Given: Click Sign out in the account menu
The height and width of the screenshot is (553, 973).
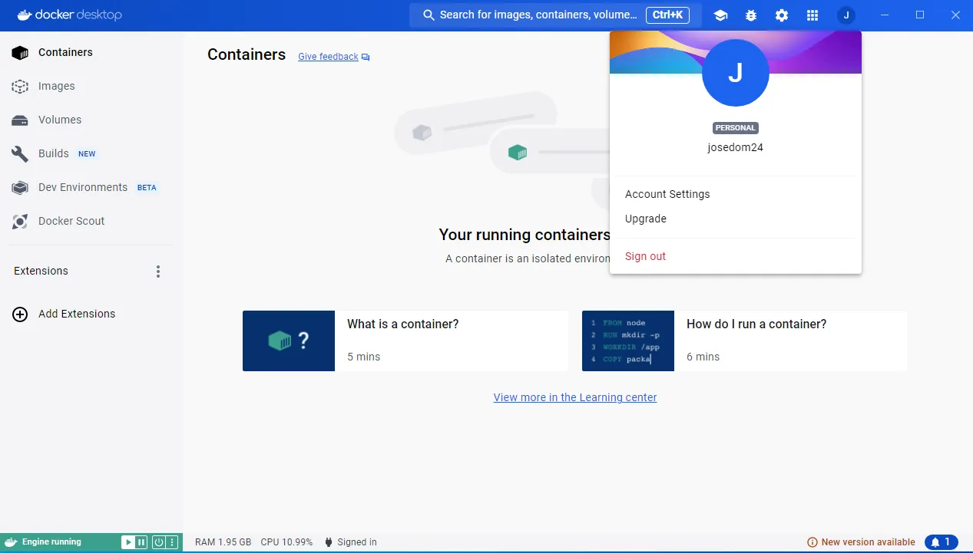Looking at the screenshot, I should point(645,256).
